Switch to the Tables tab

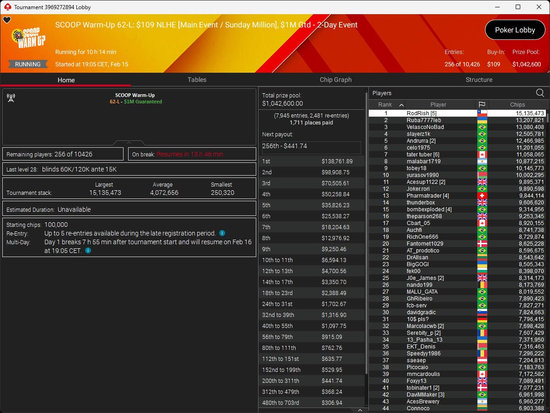click(197, 80)
